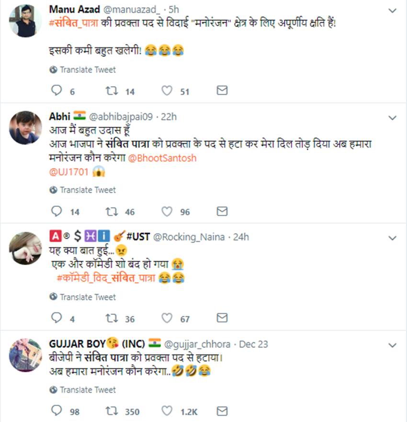
Task: Click Translate Tweet under Manu Azad's post
Action: click(87, 70)
